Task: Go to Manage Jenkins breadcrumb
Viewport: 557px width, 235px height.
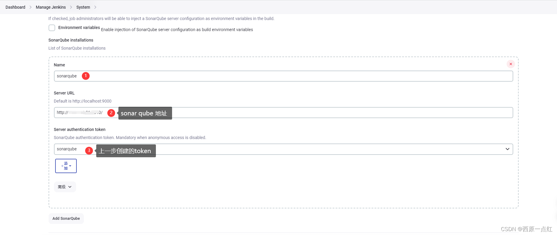Action: click(x=51, y=7)
